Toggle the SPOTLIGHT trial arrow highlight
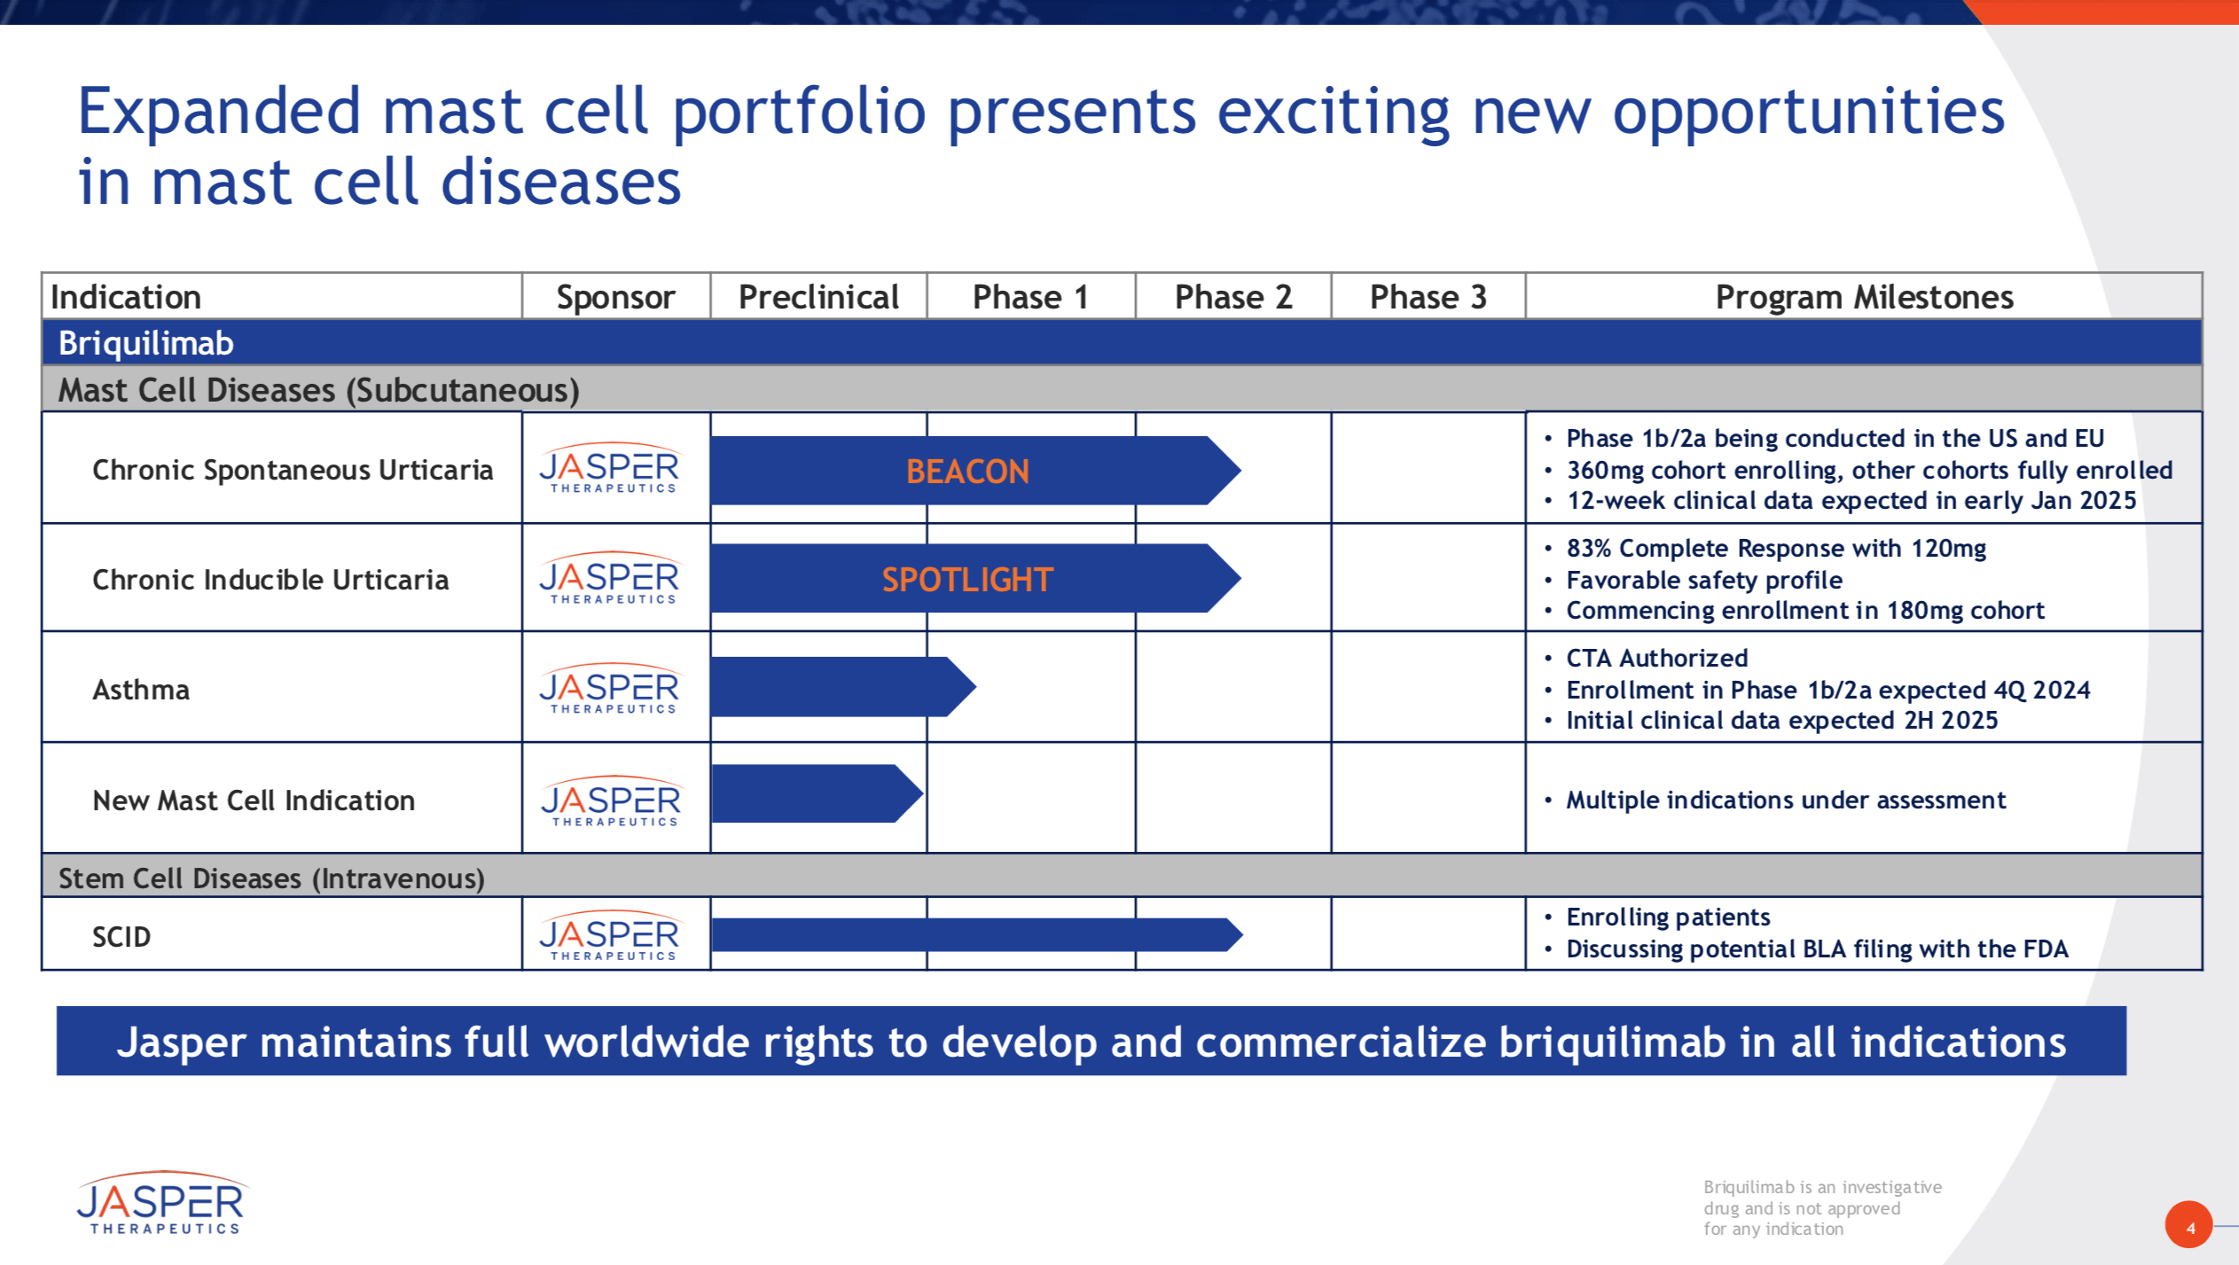This screenshot has height=1265, width=2239. point(967,580)
